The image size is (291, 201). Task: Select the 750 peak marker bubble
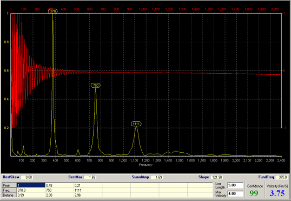tap(96, 86)
